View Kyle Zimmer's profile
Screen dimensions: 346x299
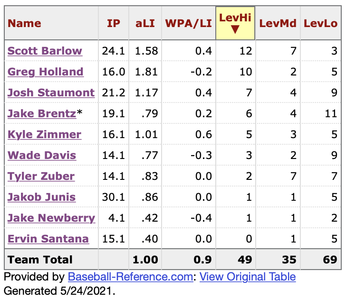coord(44,135)
